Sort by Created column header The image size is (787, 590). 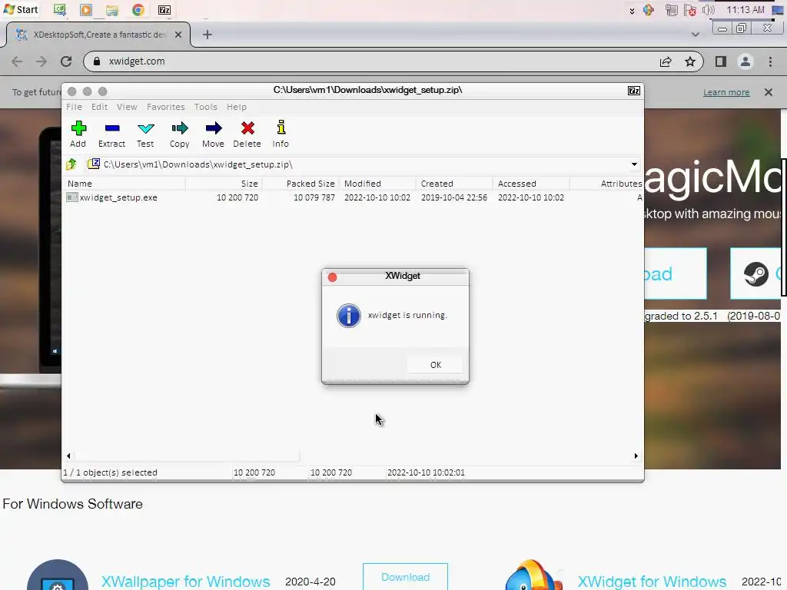[455, 184]
